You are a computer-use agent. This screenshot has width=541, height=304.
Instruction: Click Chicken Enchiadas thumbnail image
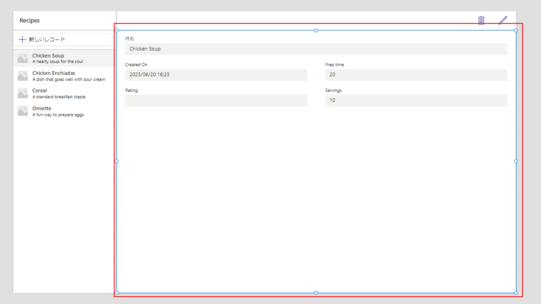[23, 76]
